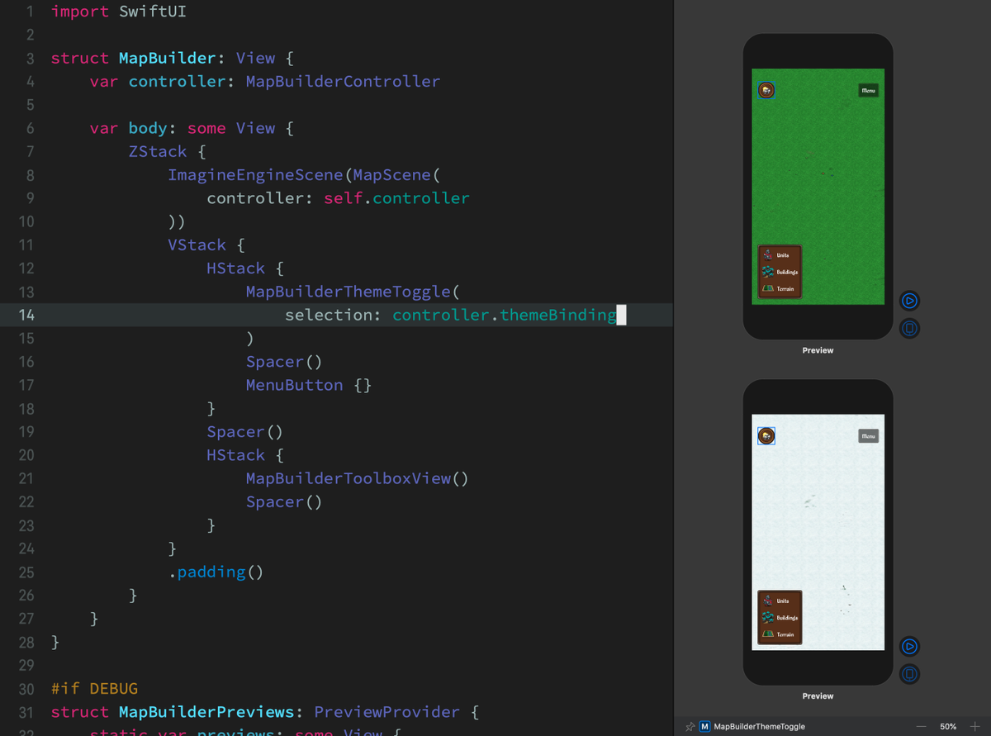The width and height of the screenshot is (991, 736).
Task: Click '.padding()' on line 25
Action: point(216,572)
